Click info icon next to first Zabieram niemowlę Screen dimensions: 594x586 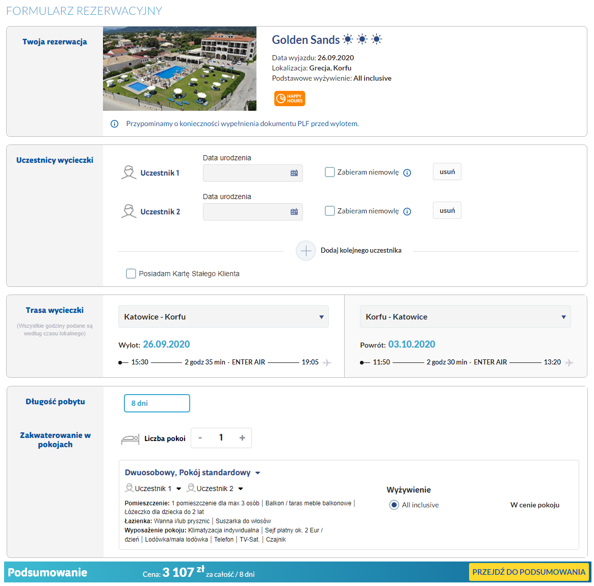click(407, 173)
